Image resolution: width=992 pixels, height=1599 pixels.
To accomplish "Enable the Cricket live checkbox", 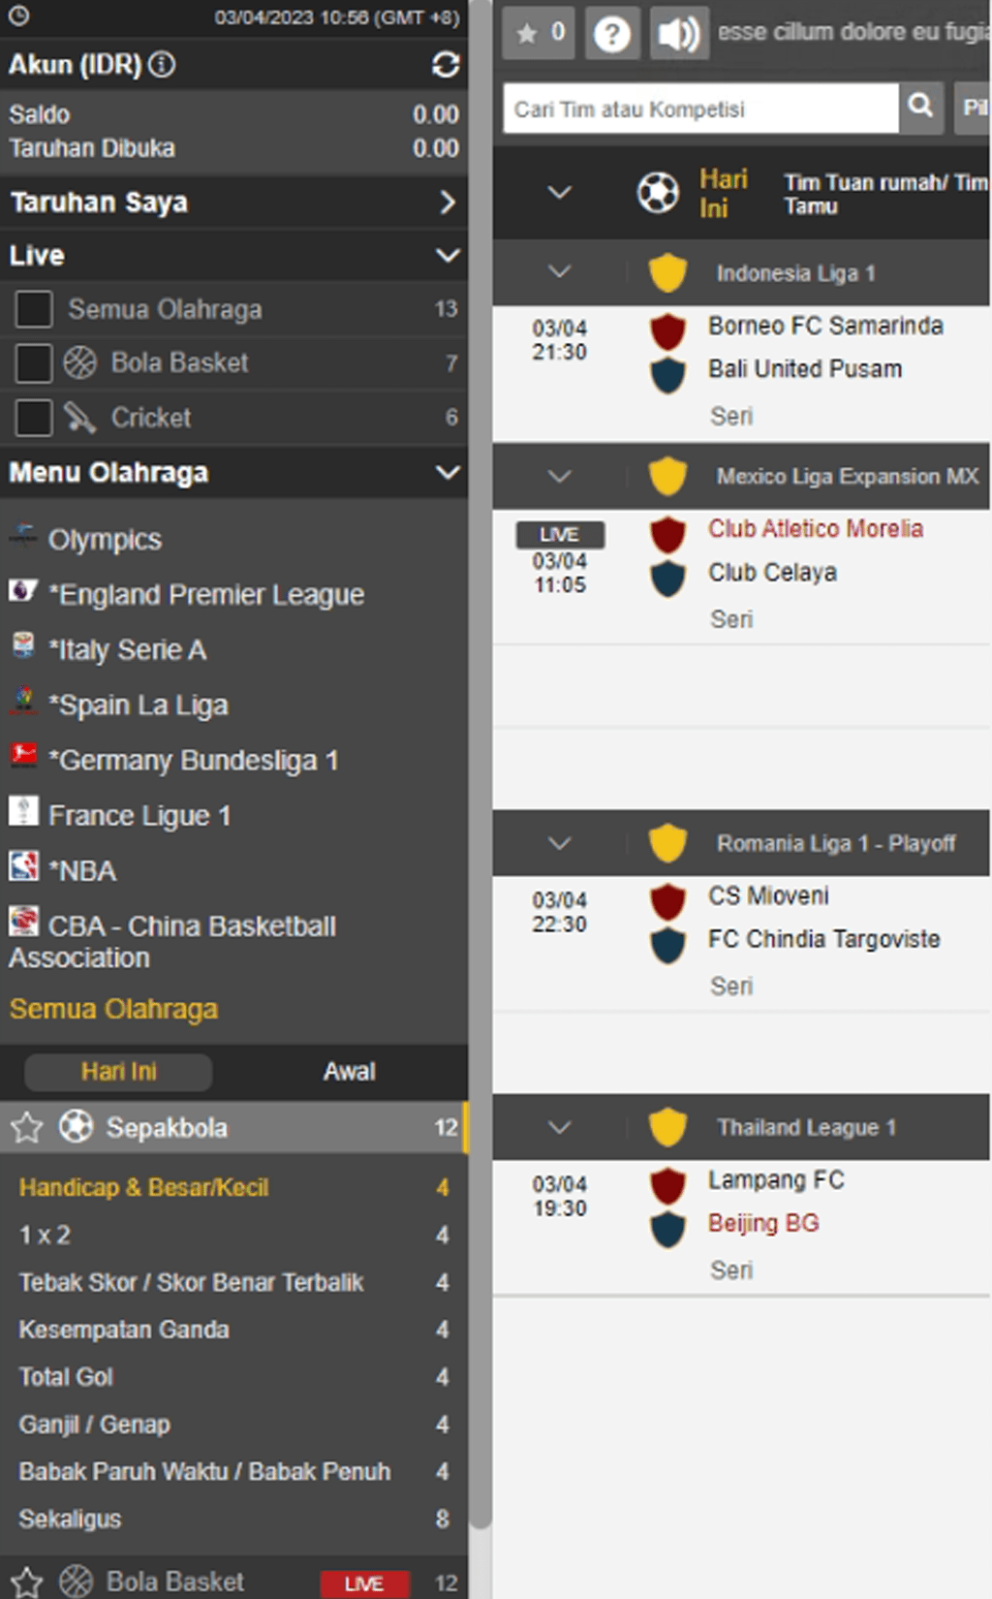I will (34, 418).
